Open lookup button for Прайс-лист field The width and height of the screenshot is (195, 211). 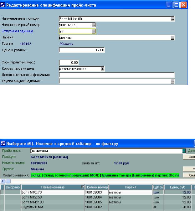click(184, 151)
